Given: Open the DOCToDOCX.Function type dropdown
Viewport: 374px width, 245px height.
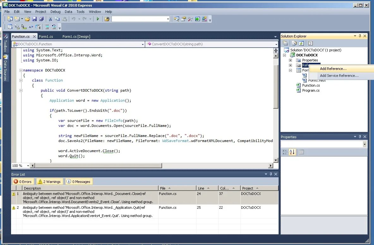Looking at the screenshot, I should (x=143, y=44).
